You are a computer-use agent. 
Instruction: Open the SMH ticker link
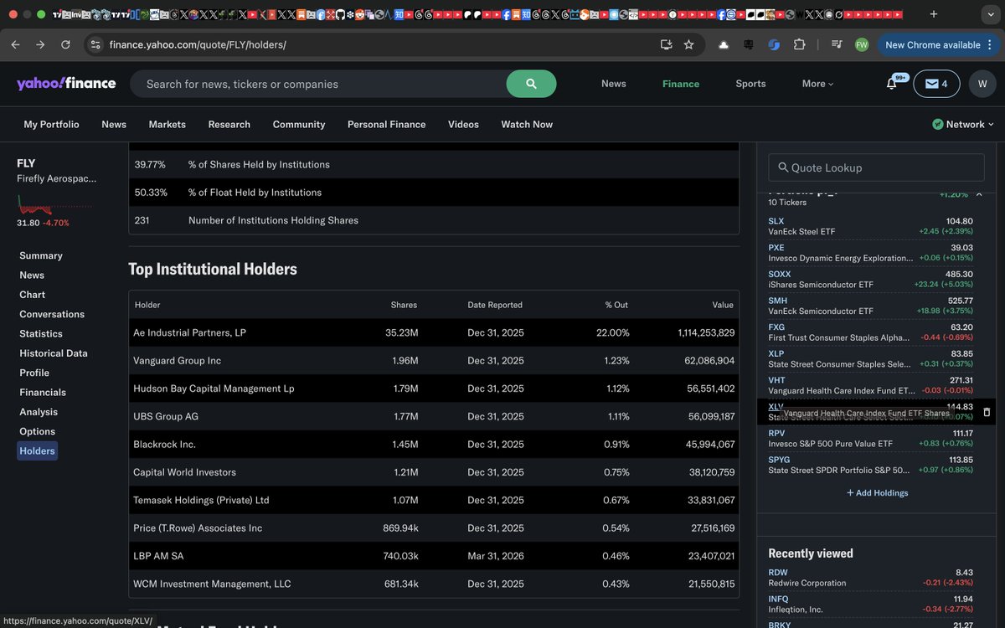pyautogui.click(x=778, y=301)
